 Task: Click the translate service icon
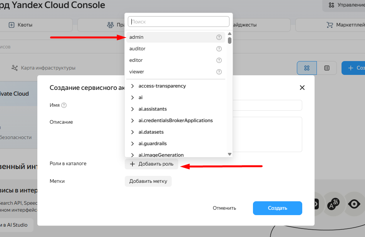pos(333,204)
